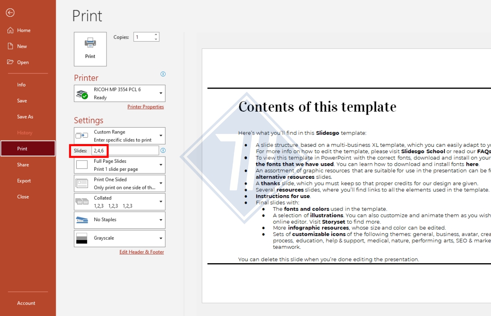Click the RICOH printer ready icon

pos(82,94)
